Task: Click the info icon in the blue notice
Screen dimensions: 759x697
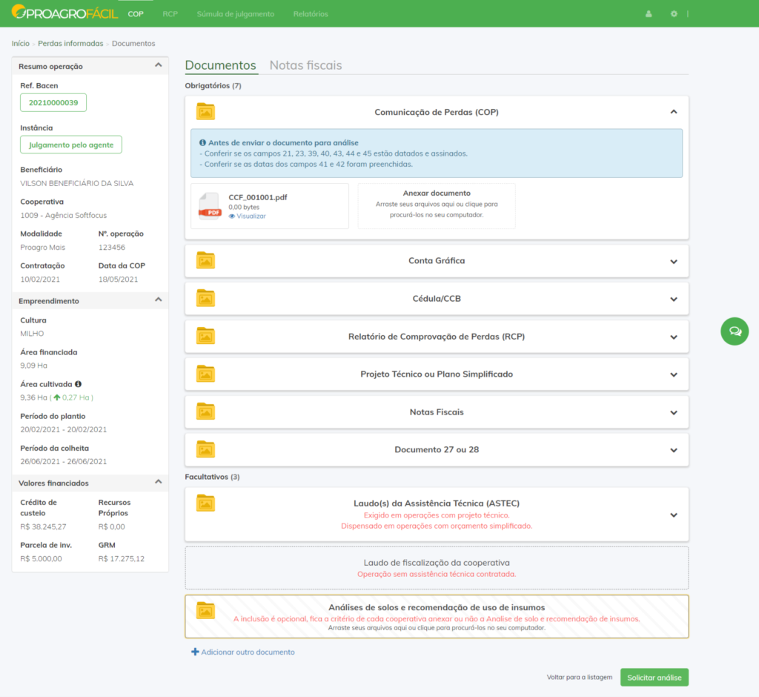Action: pyautogui.click(x=202, y=143)
